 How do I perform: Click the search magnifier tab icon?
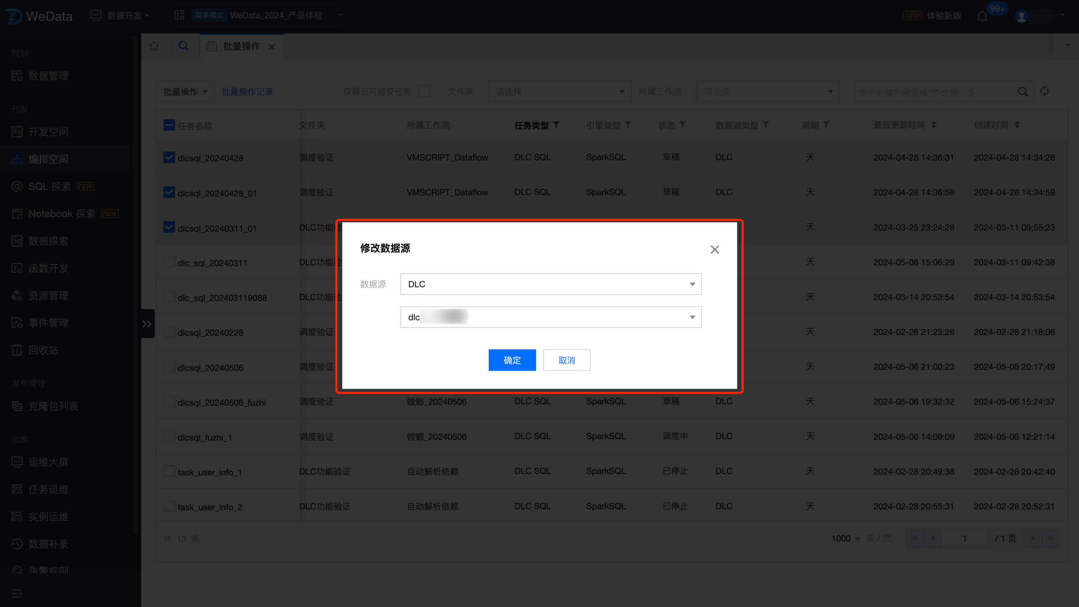(x=183, y=46)
